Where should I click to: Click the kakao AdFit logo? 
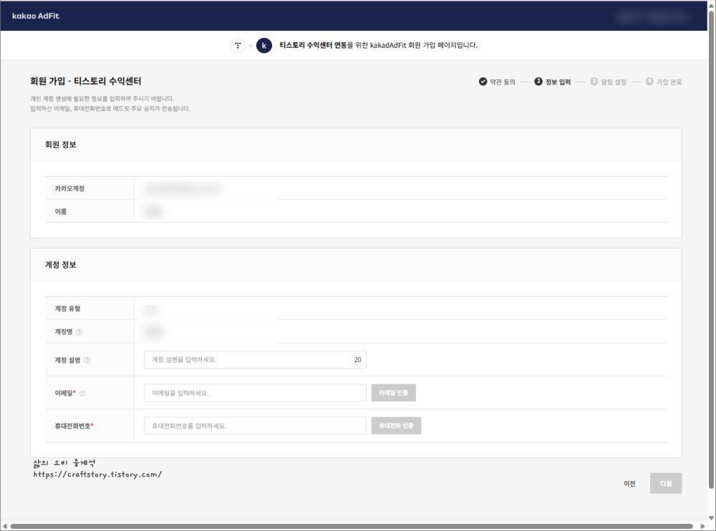(36, 16)
